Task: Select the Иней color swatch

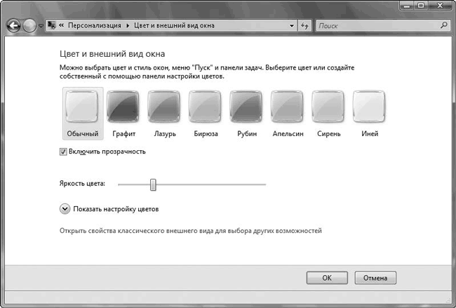Action: click(370, 107)
